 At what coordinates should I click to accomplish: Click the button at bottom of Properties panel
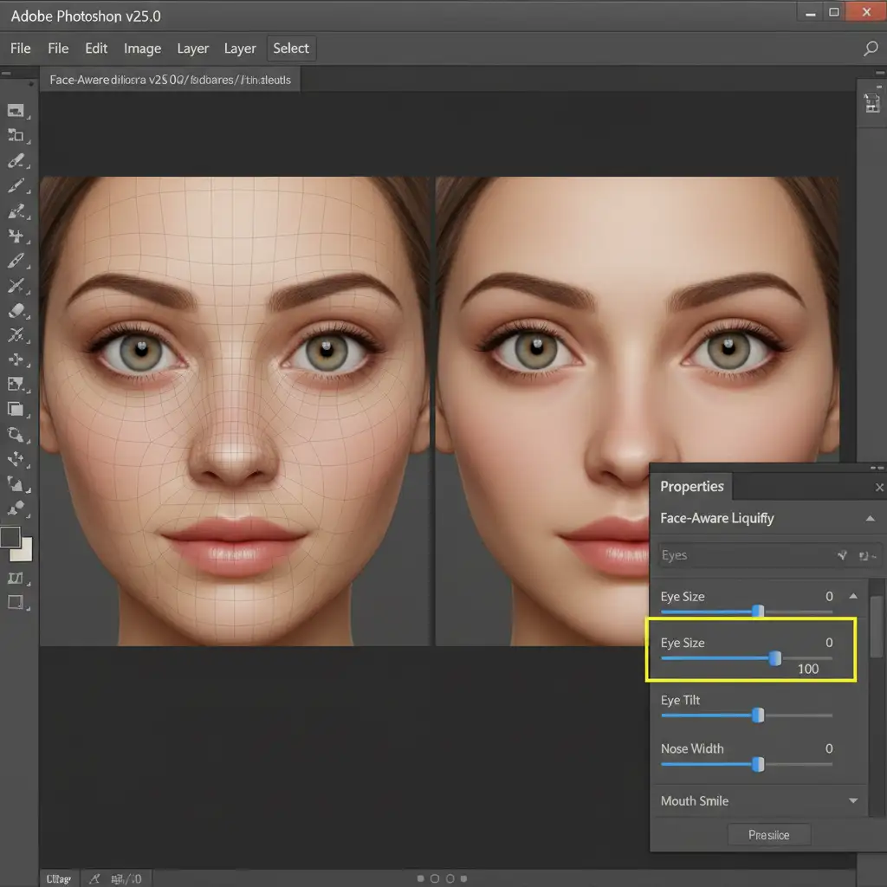pos(768,835)
